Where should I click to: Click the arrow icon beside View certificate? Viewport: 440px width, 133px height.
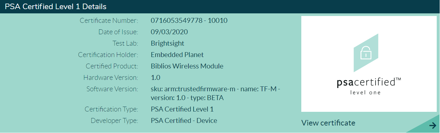pos(432,126)
